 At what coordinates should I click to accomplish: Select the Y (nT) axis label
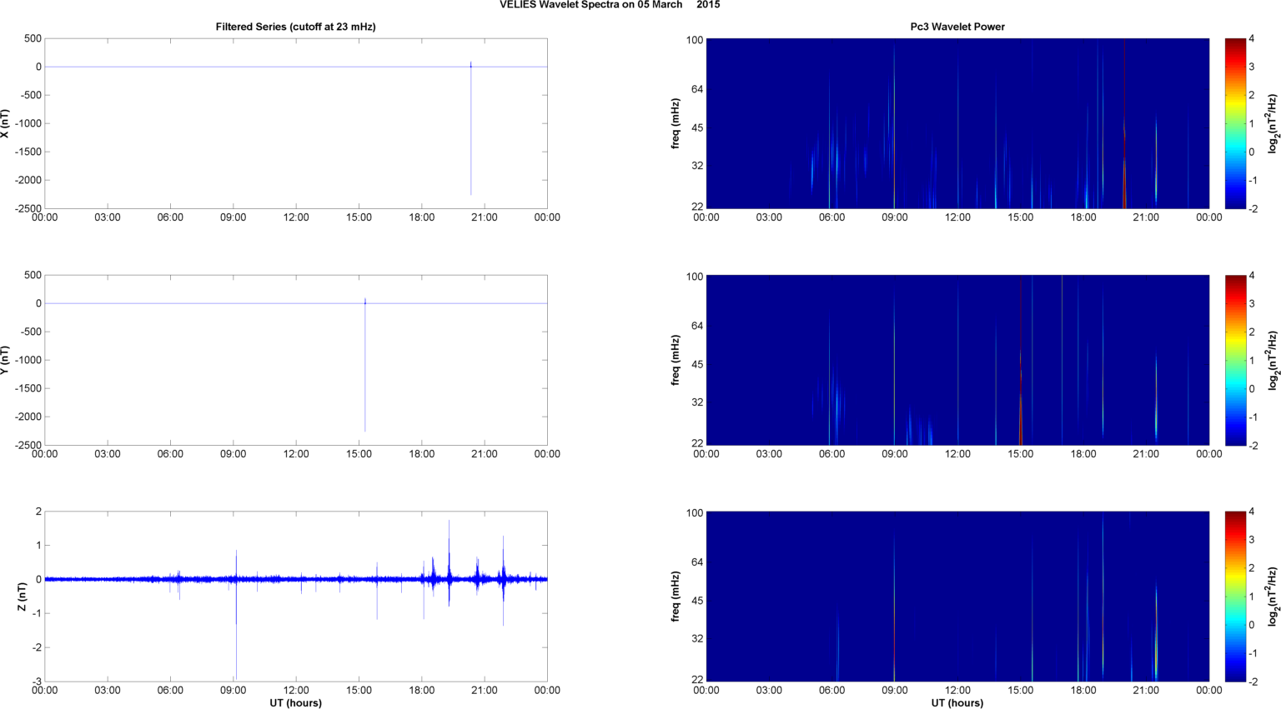coord(6,360)
